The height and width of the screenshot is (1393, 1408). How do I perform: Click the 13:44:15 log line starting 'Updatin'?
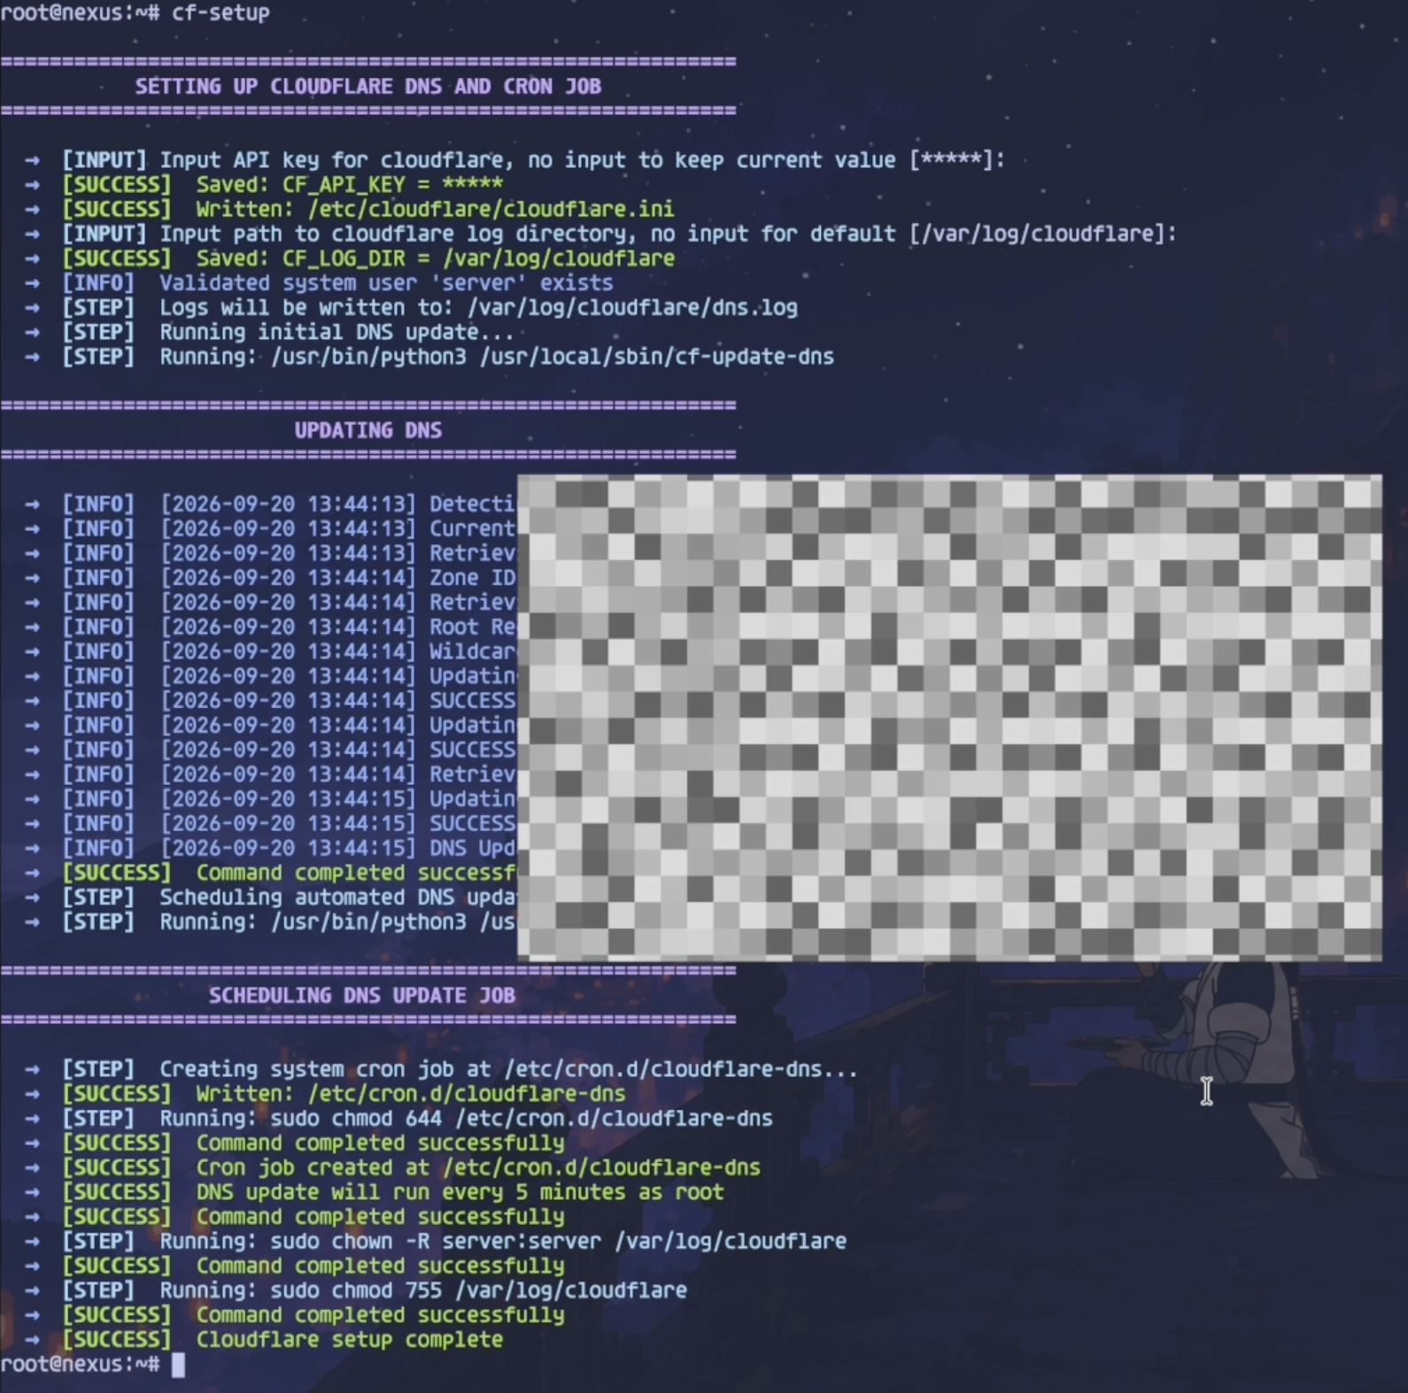pyautogui.click(x=270, y=799)
